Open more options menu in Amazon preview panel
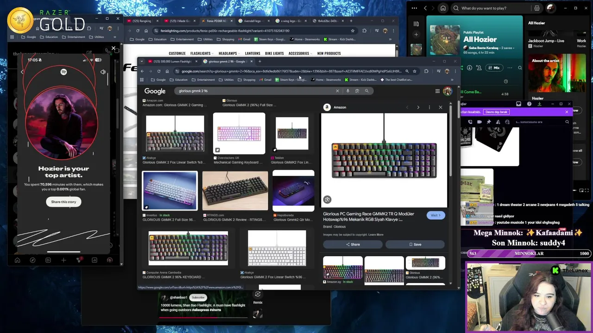Viewport: 593px width, 333px height. tap(429, 107)
